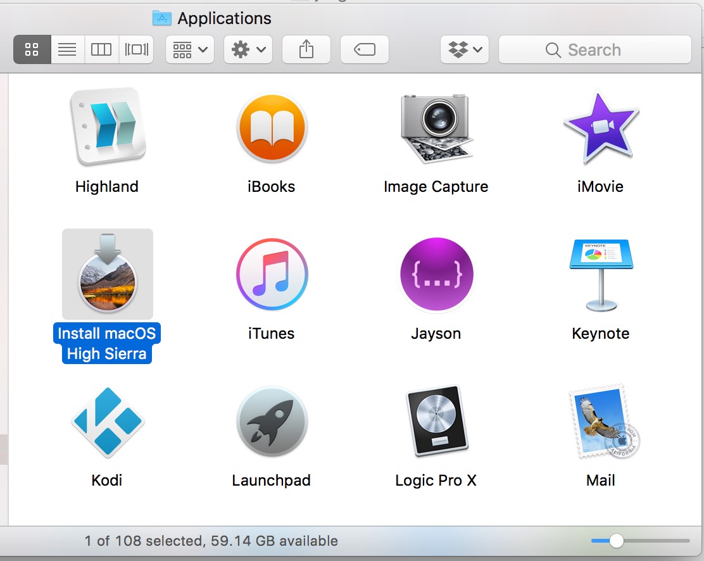Image resolution: width=704 pixels, height=561 pixels.
Task: Select the Kodi application icon
Action: point(107,422)
